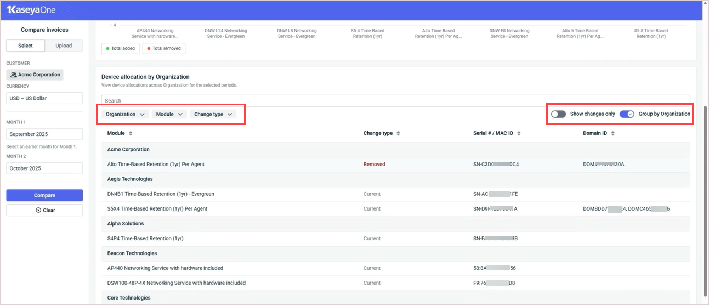
Task: Open the Month 2 October 2025 field
Action: (x=44, y=168)
